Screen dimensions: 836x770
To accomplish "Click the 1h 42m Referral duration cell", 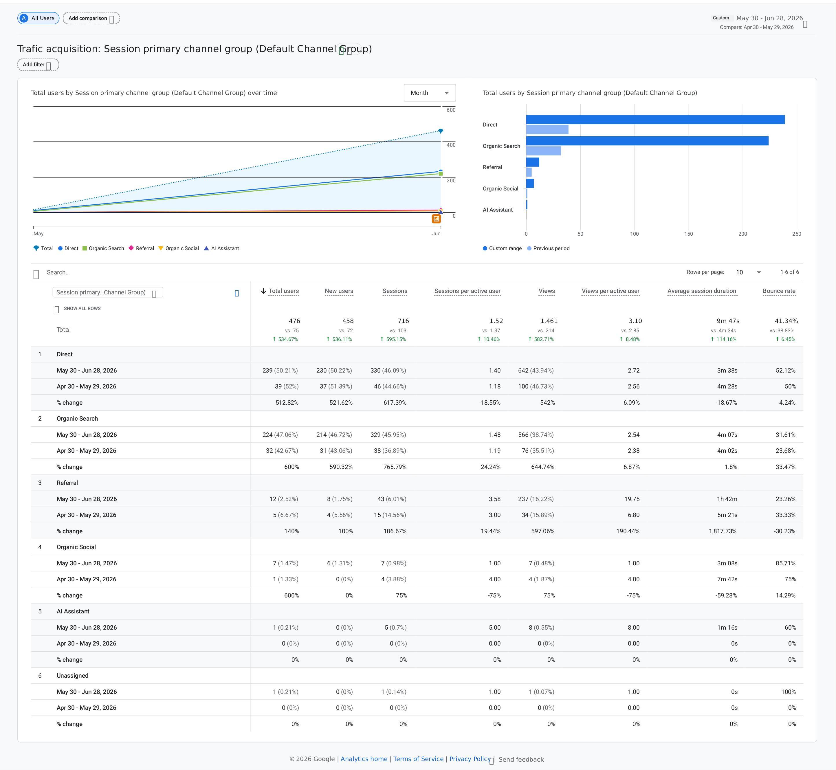I will (727, 499).
